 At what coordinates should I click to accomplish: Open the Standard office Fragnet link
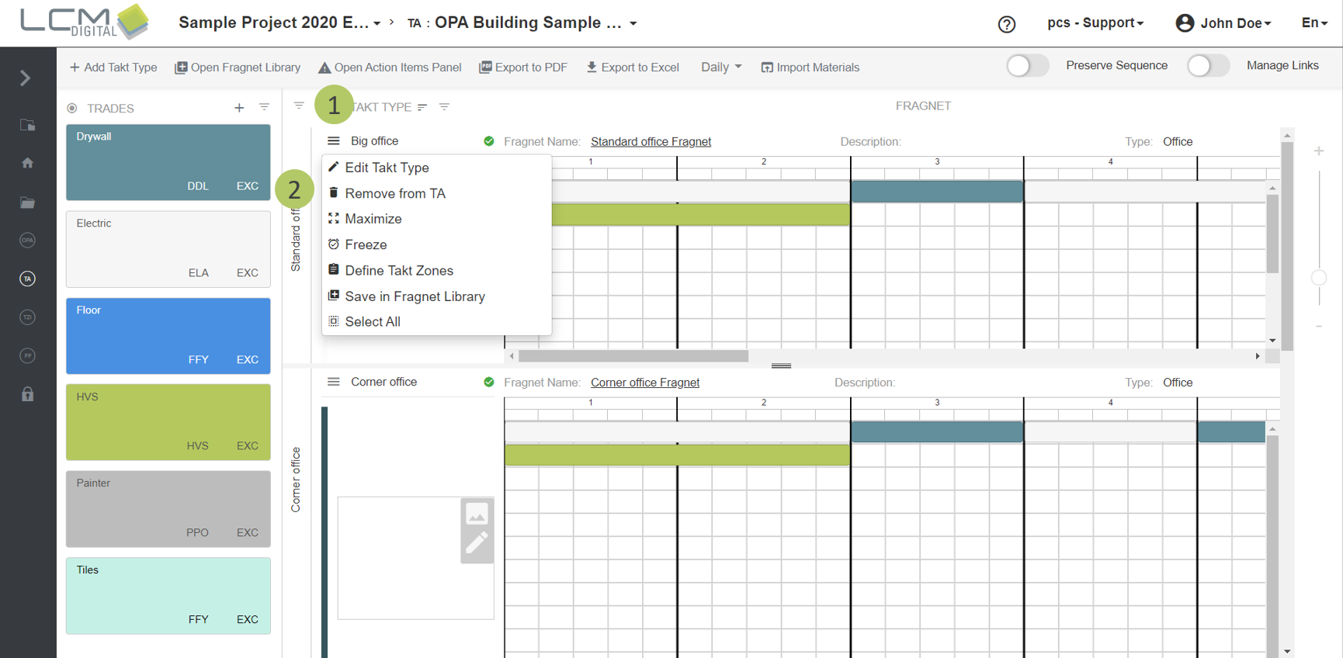[651, 142]
